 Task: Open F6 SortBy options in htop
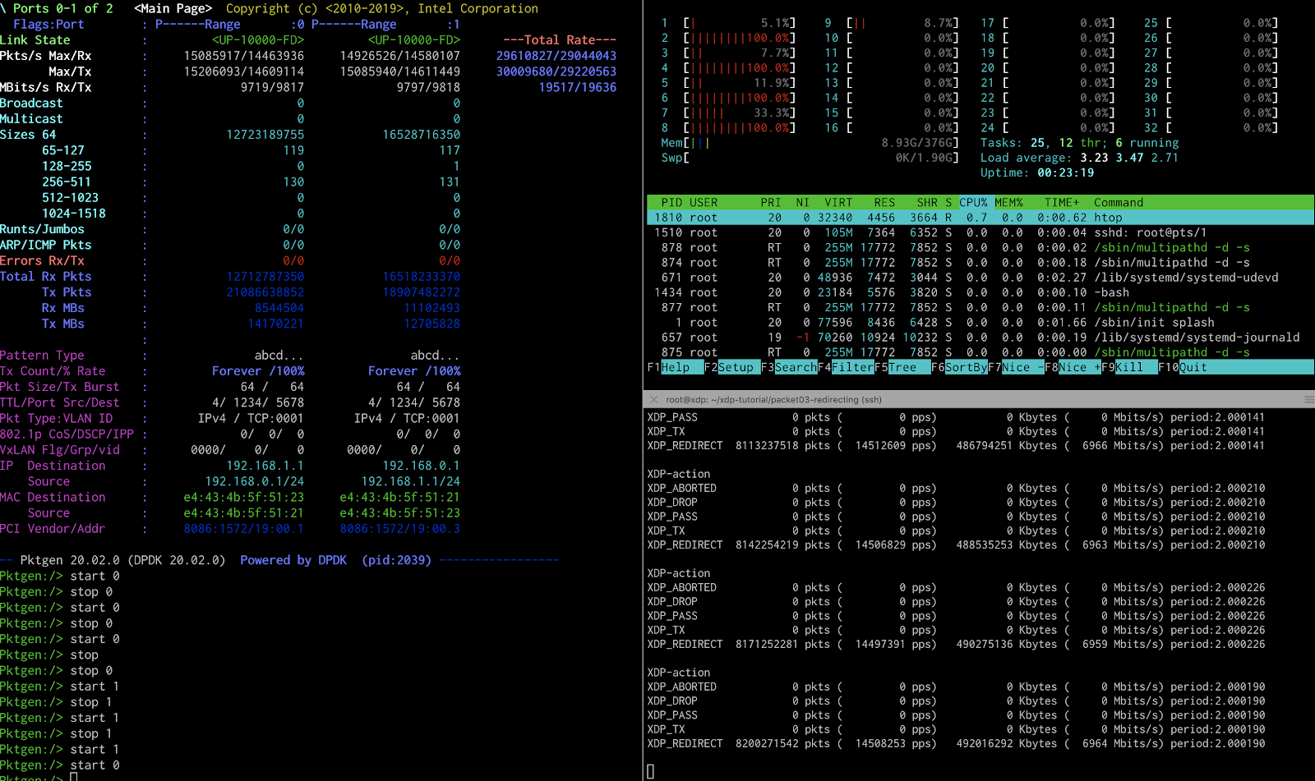[x=959, y=367]
